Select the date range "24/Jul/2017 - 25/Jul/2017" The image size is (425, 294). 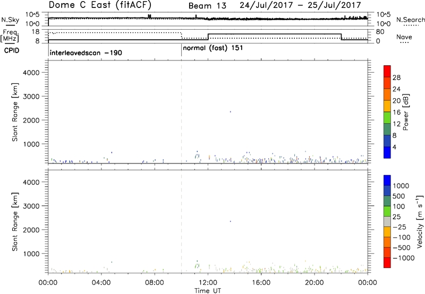tap(300, 5)
